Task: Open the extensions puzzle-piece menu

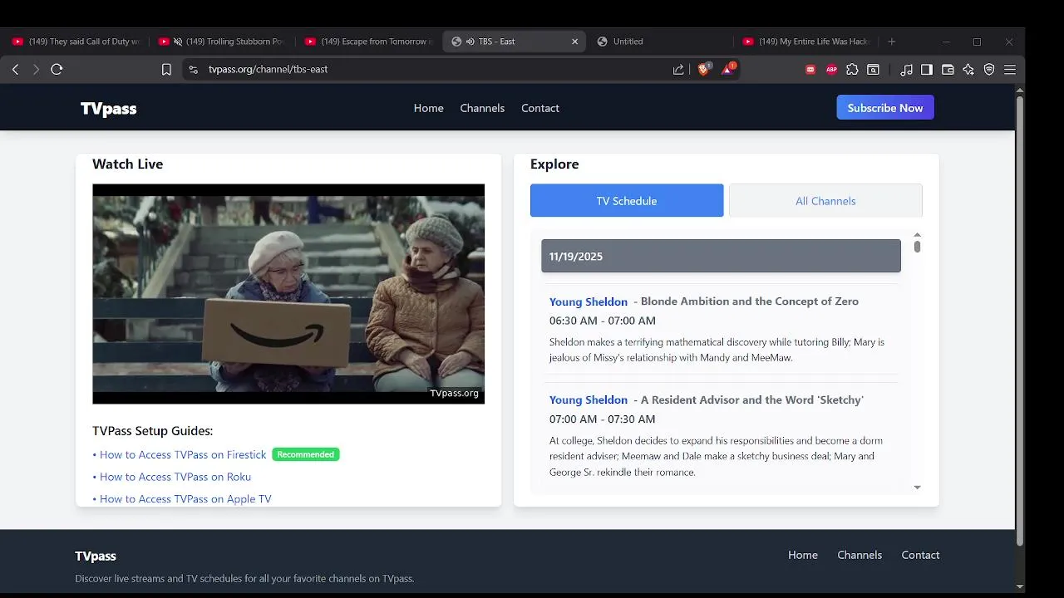Action: (x=852, y=70)
